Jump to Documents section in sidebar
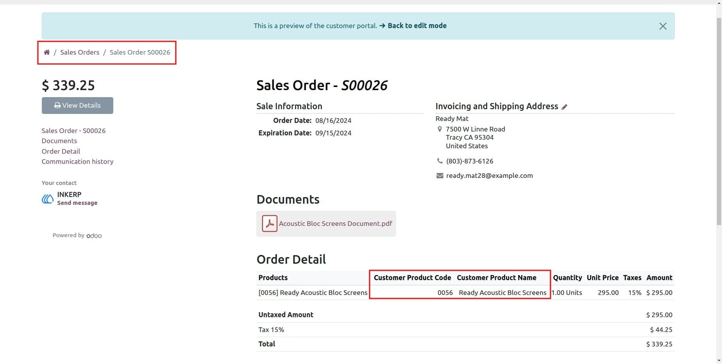The height and width of the screenshot is (364, 722). [x=59, y=141]
